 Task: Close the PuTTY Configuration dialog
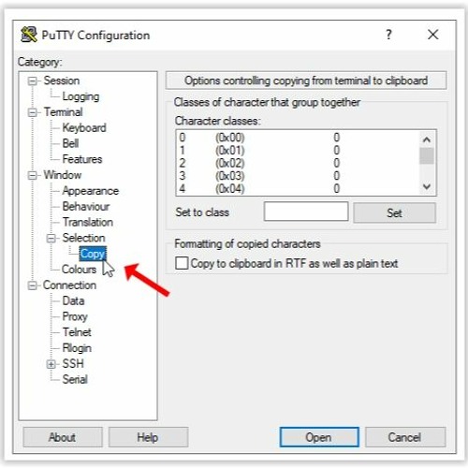click(x=433, y=35)
